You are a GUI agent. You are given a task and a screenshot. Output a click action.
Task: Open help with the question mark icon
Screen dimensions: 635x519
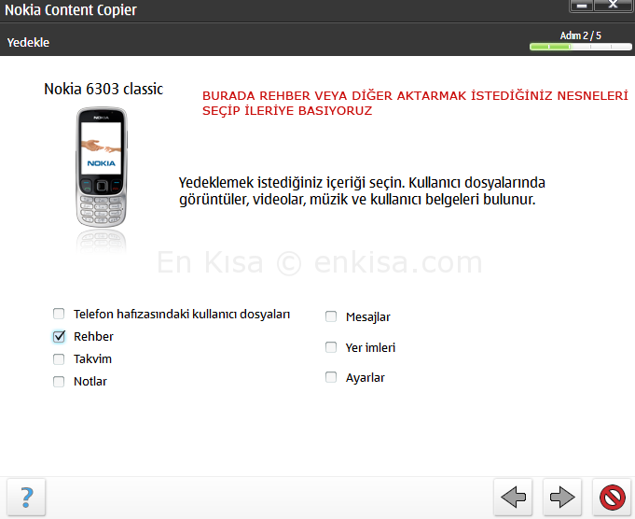click(x=26, y=498)
